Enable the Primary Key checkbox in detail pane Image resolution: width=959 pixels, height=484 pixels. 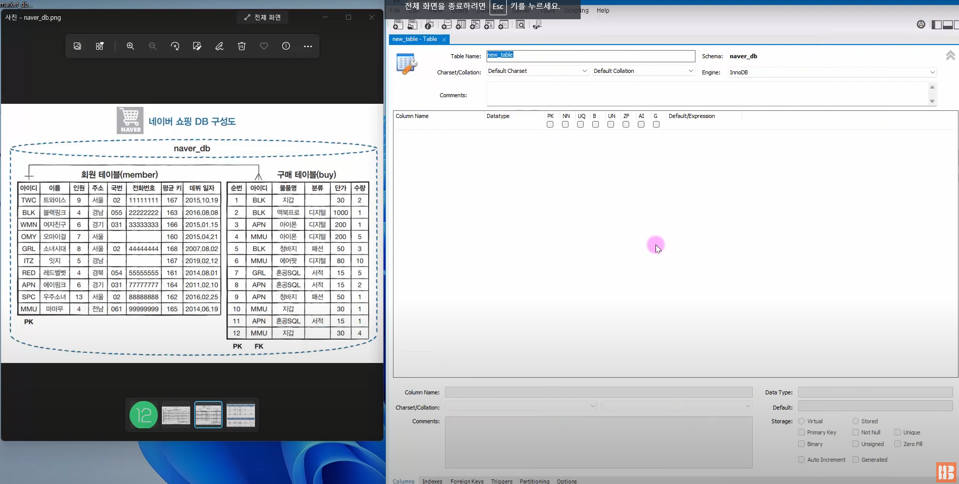[x=801, y=432]
